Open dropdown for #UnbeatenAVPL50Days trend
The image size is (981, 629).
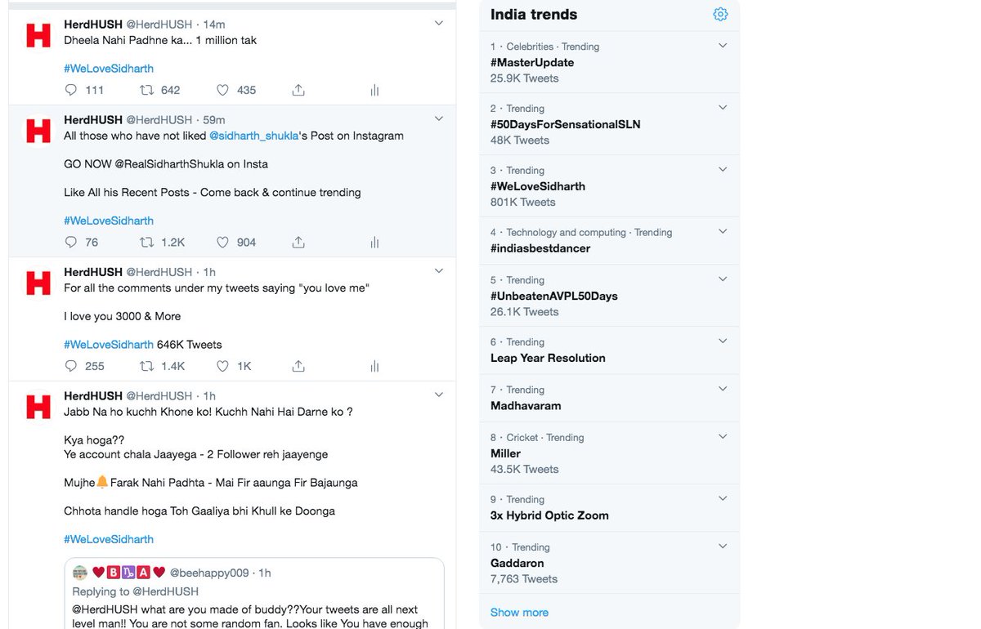pyautogui.click(x=723, y=279)
